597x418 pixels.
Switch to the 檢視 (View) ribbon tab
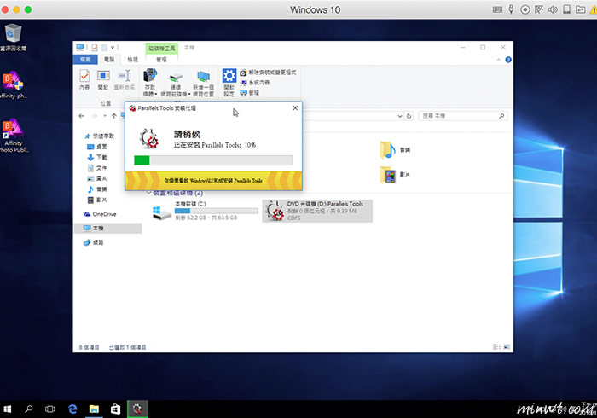(132, 60)
